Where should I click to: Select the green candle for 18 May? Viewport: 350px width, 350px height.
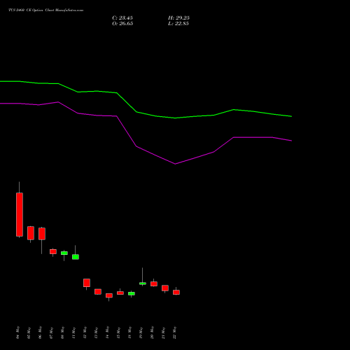pyautogui.click(x=132, y=293)
